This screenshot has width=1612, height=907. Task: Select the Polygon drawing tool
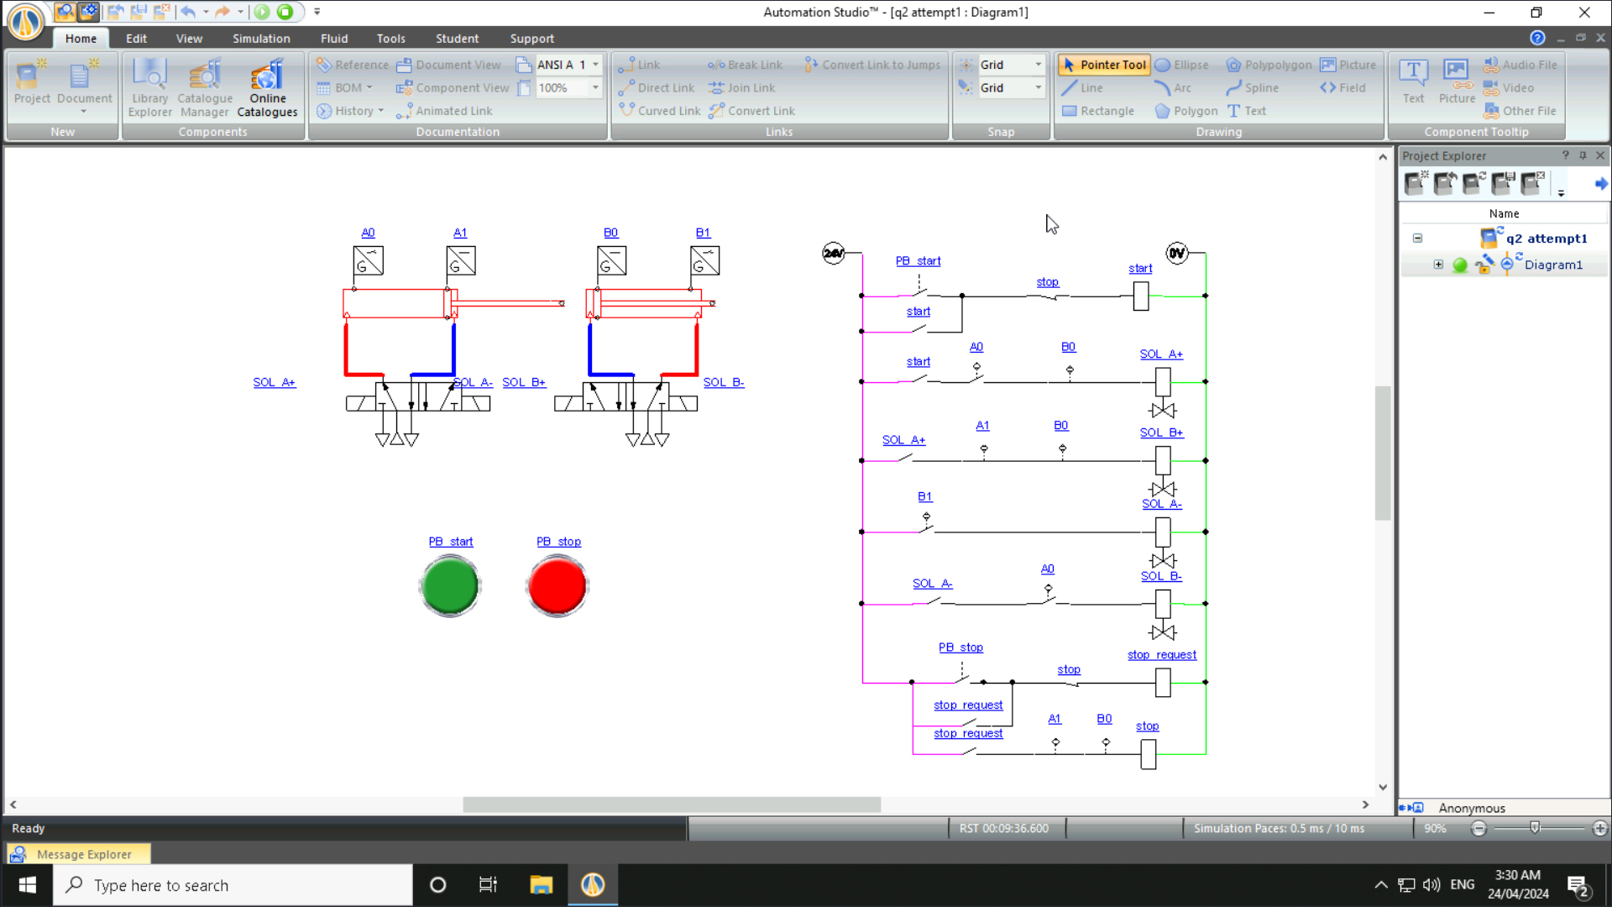pyautogui.click(x=1185, y=110)
